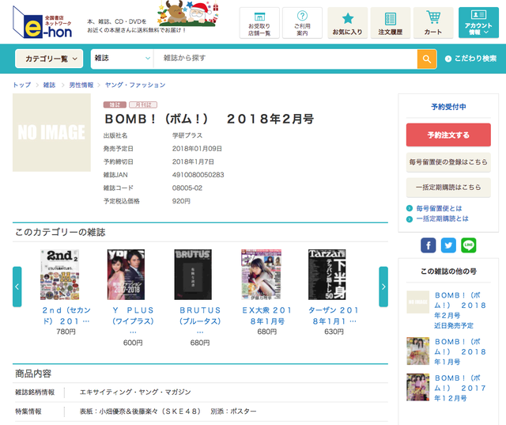Open the 2nd magazine cover
This screenshot has width=506, height=425.
point(60,275)
